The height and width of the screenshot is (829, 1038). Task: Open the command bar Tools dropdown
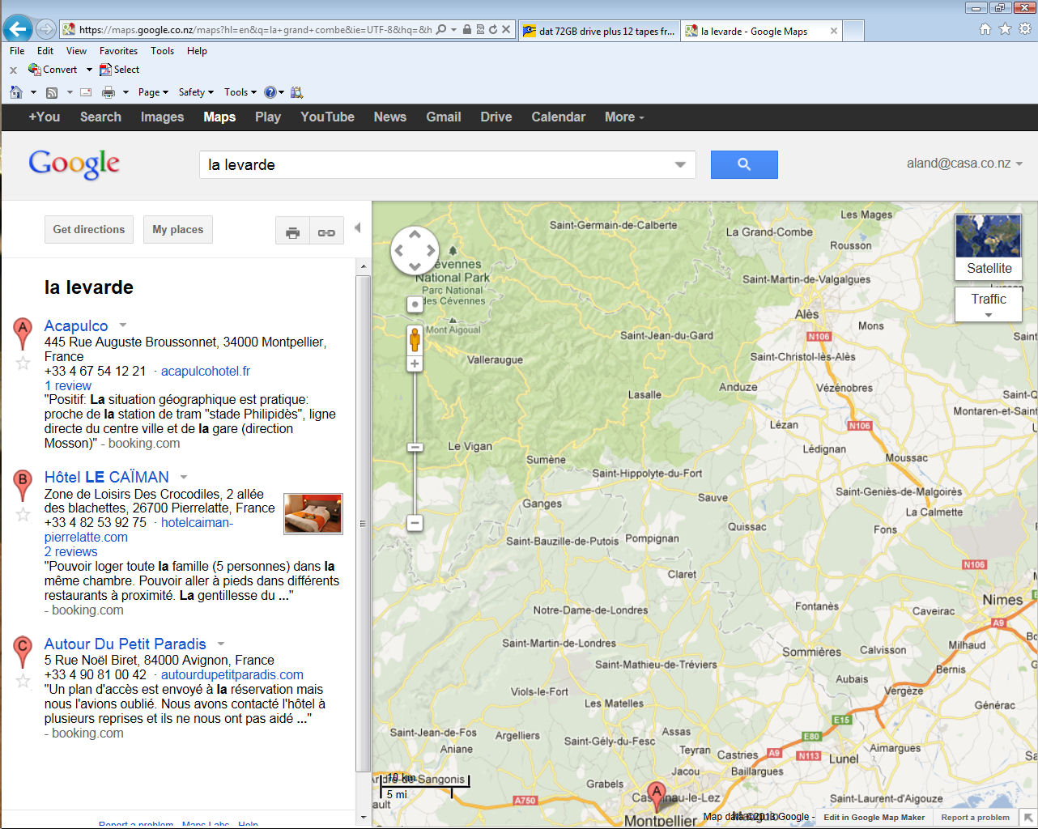pyautogui.click(x=240, y=92)
